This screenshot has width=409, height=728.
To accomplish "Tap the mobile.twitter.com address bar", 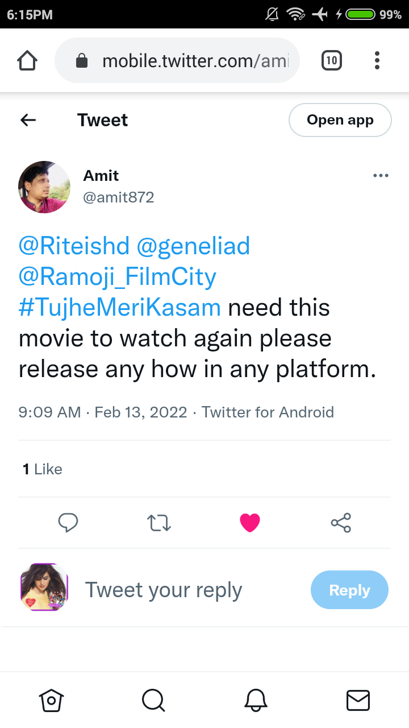I will click(177, 60).
